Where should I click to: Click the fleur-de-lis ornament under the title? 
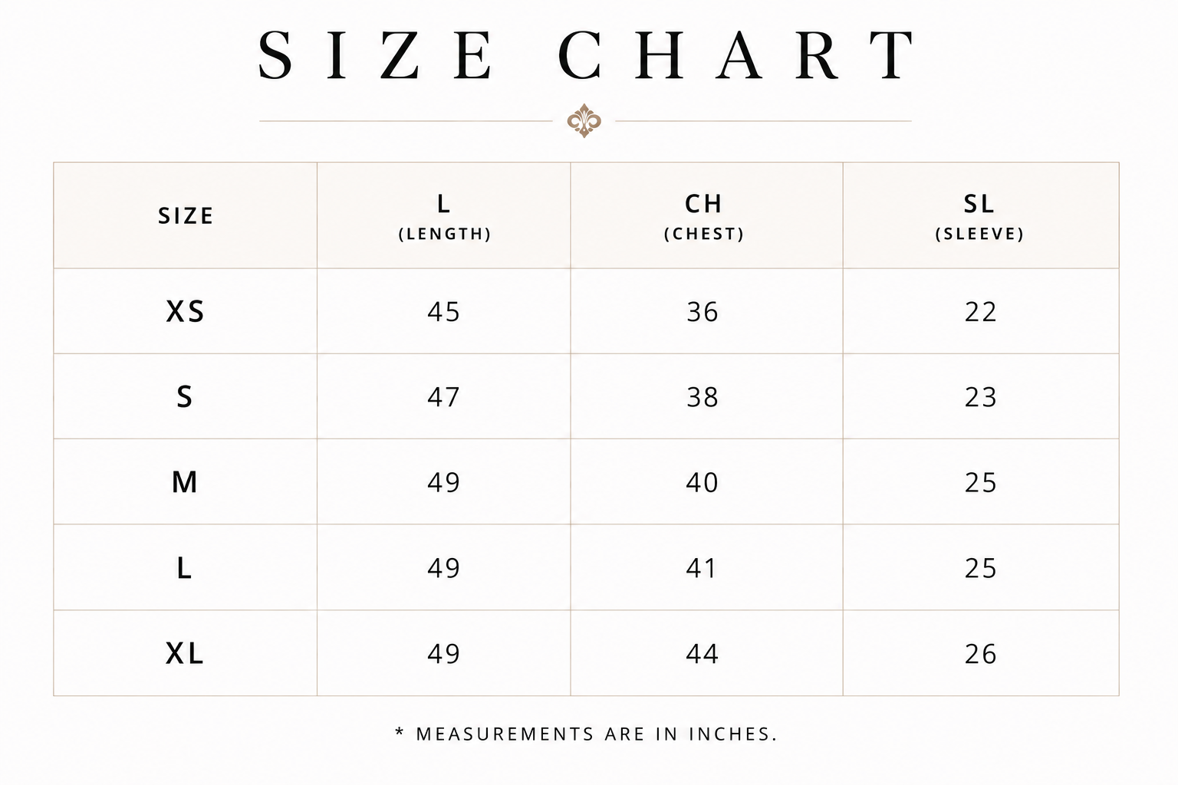tap(584, 121)
